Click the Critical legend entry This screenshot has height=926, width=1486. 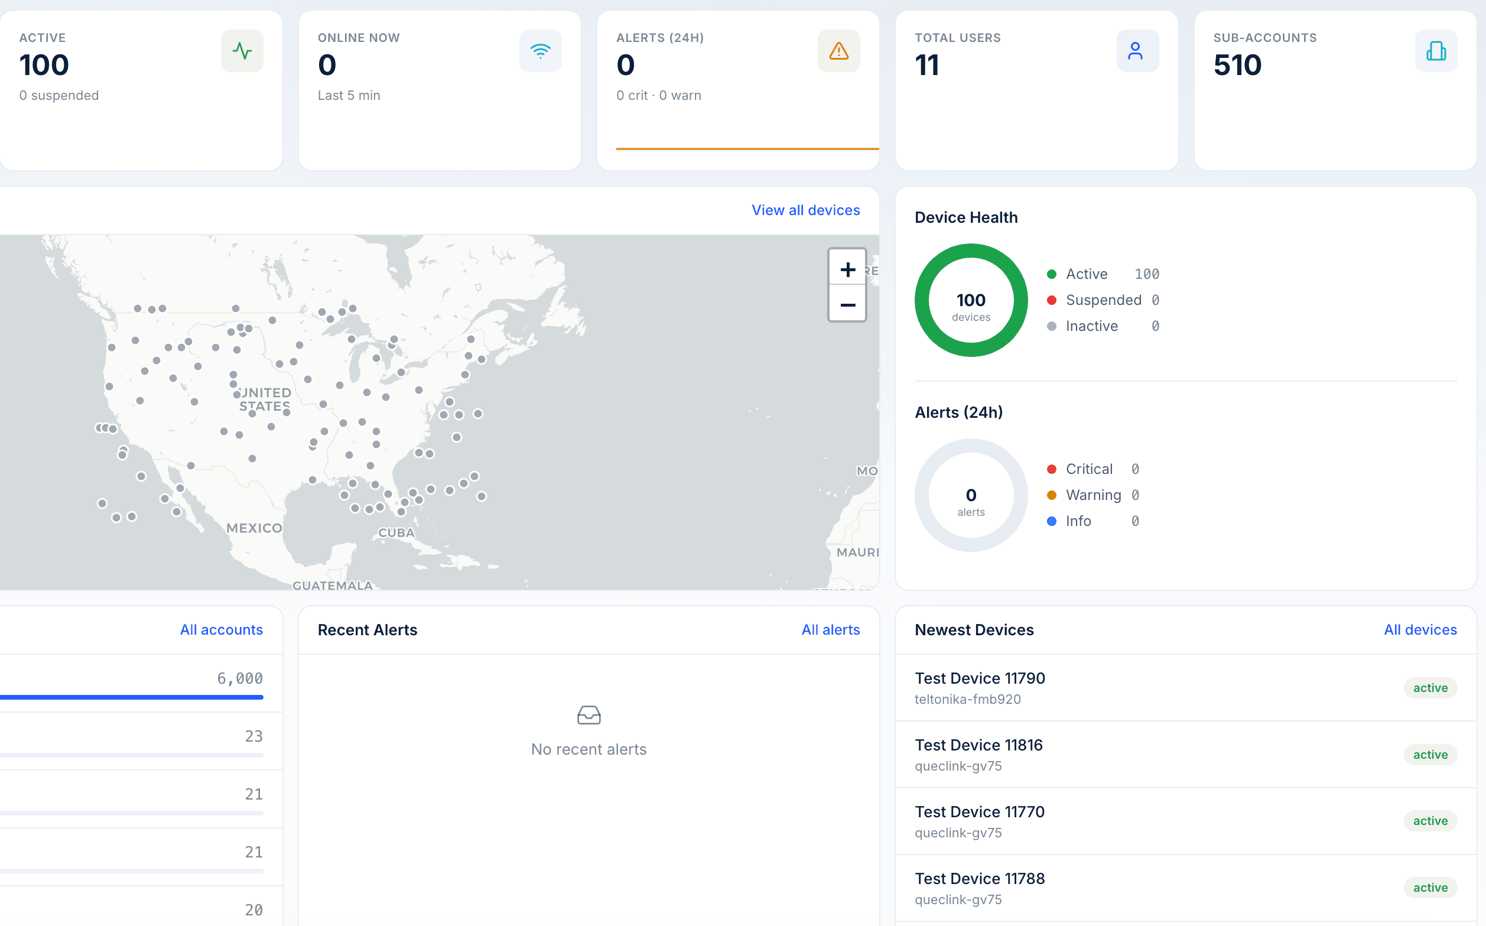[x=1092, y=469]
